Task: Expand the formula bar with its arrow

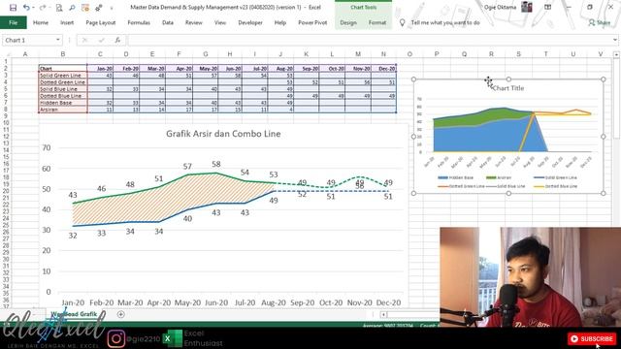Action: [x=614, y=40]
